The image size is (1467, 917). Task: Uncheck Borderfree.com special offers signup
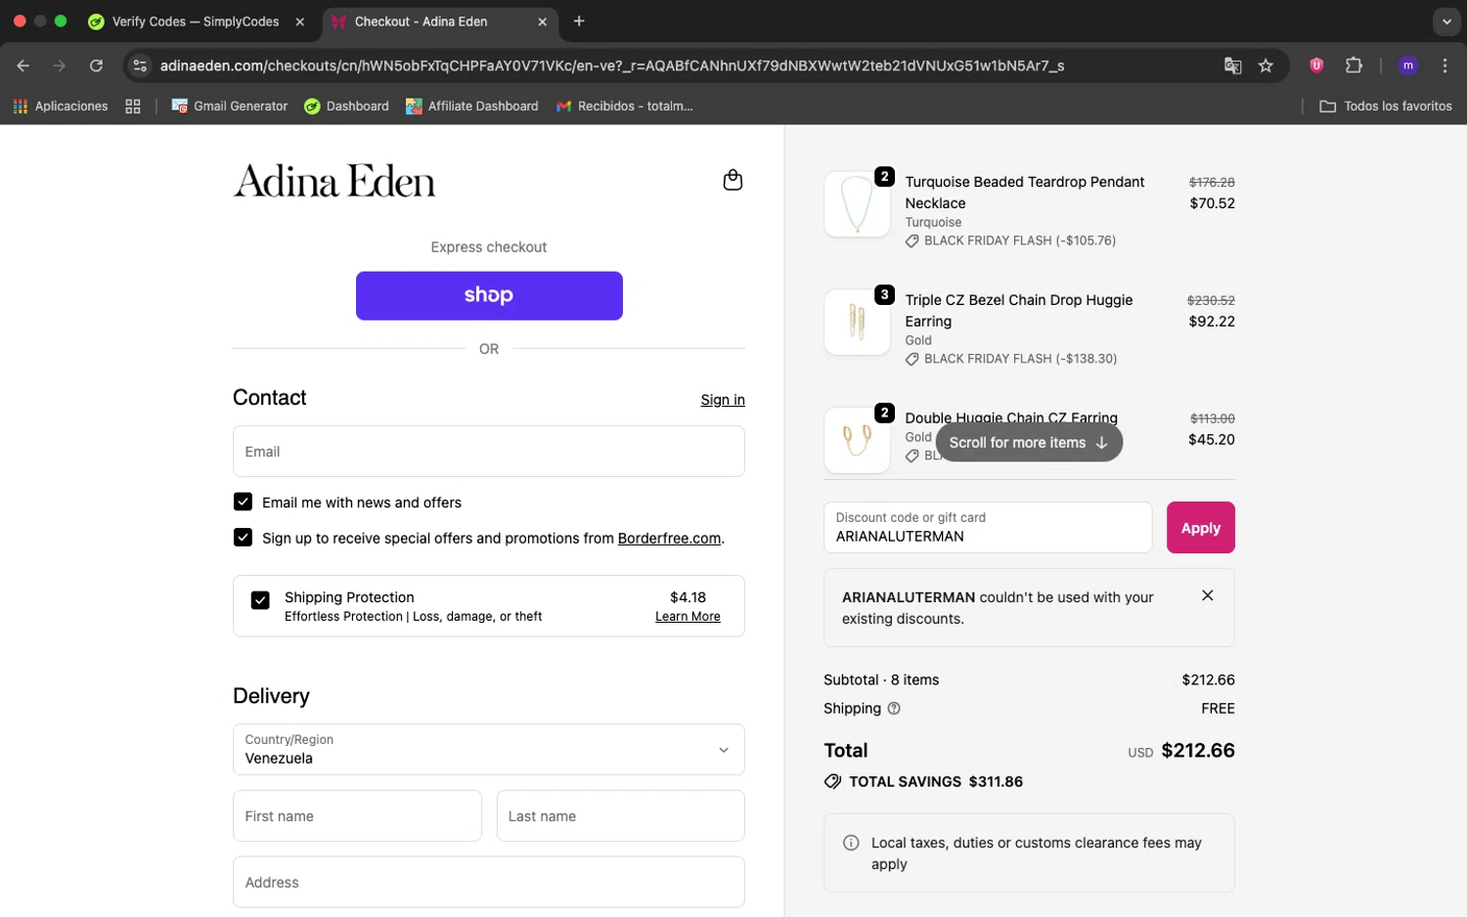[x=243, y=538]
